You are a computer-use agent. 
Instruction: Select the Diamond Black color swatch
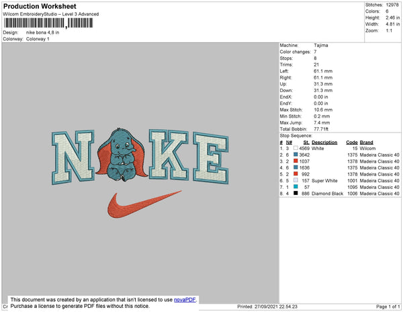coord(296,193)
